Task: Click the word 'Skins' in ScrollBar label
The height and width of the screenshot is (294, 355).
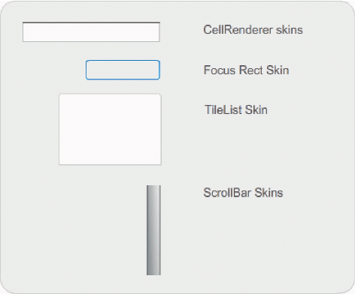Action: [x=269, y=193]
